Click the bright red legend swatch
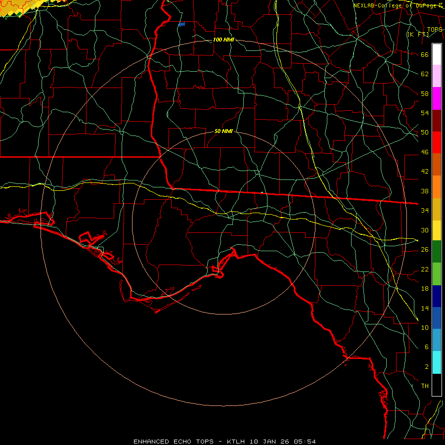This screenshot has width=445, height=445. coord(437,142)
